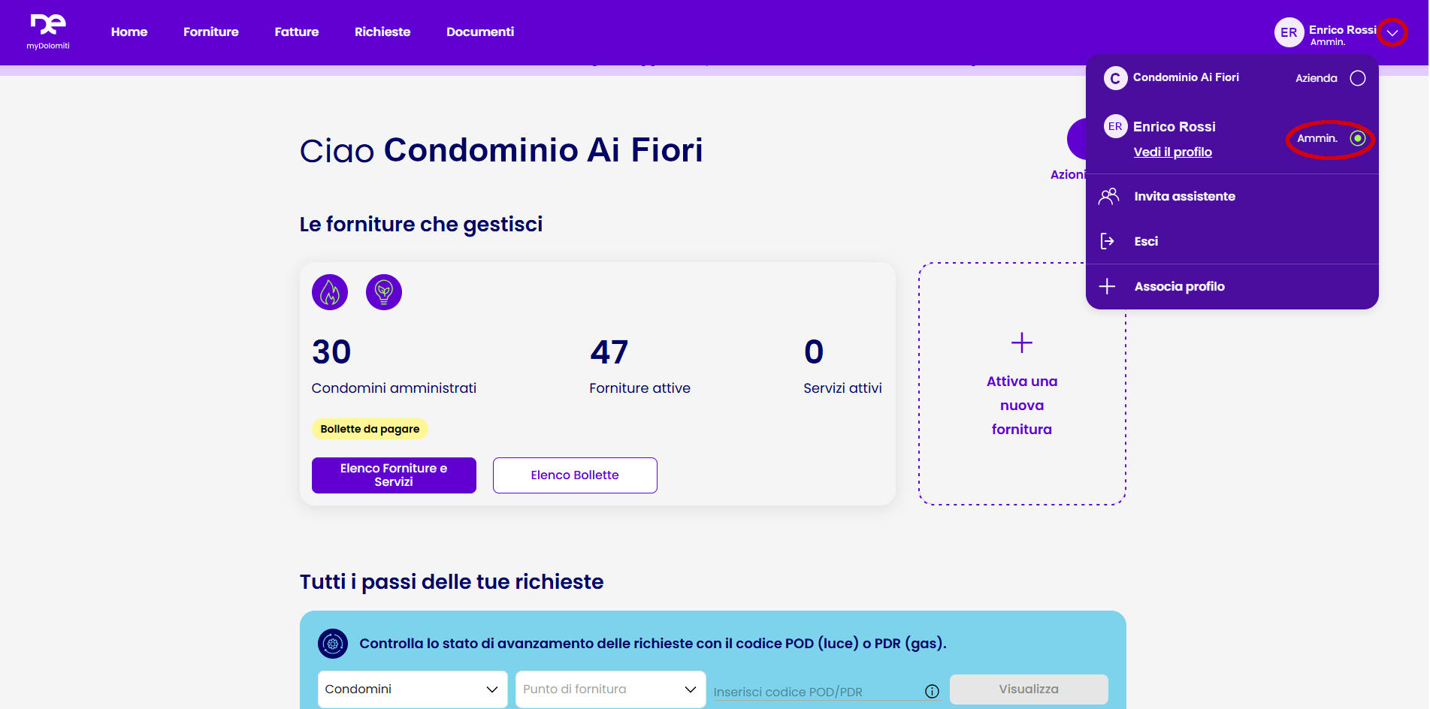Click the Invita assistente people icon

click(x=1108, y=196)
